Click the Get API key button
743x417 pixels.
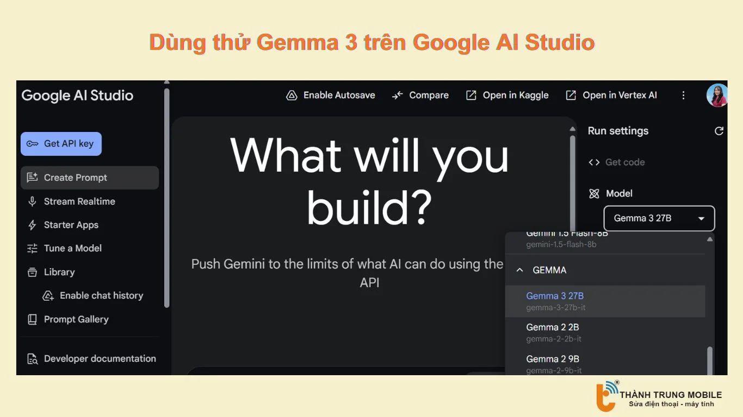click(61, 143)
